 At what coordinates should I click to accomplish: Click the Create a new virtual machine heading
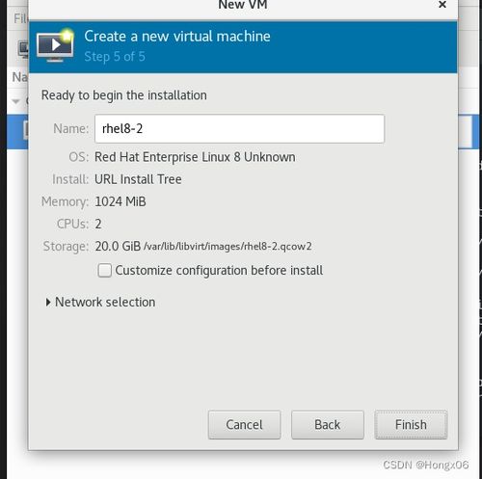[177, 36]
